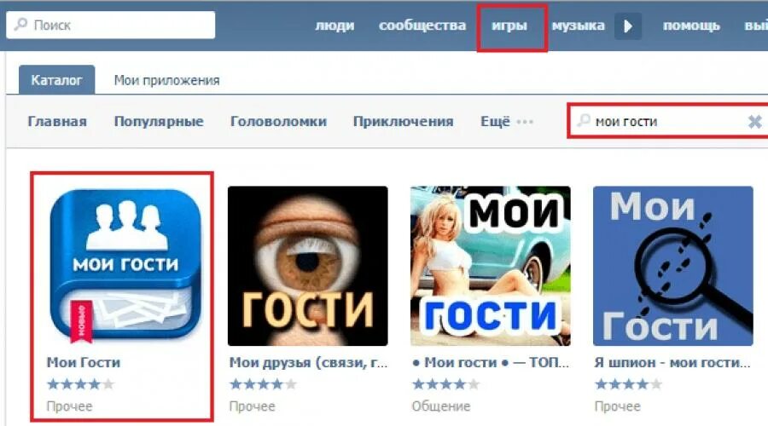
Task: Open the magnifying glass Мои Гости thumbnail
Action: pyautogui.click(x=673, y=266)
